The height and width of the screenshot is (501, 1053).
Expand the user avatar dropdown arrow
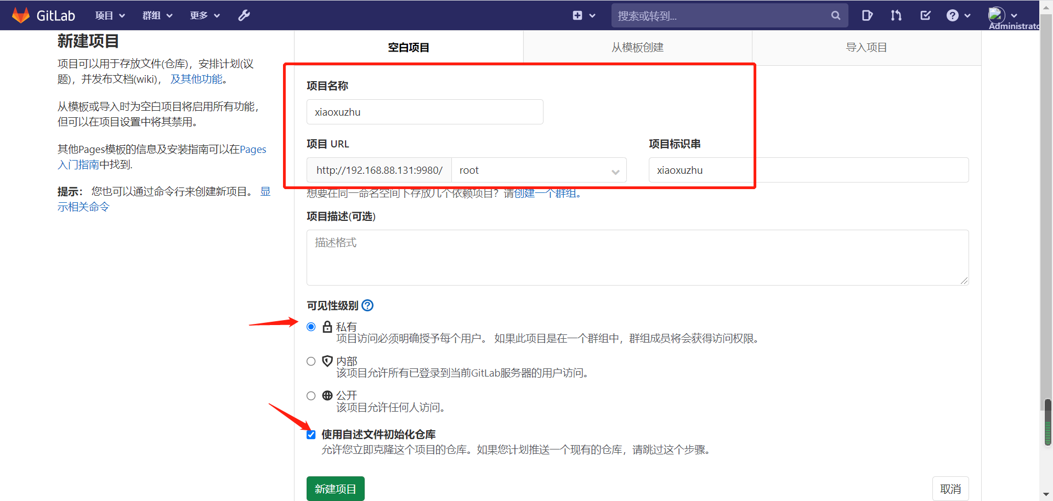[x=1014, y=15]
